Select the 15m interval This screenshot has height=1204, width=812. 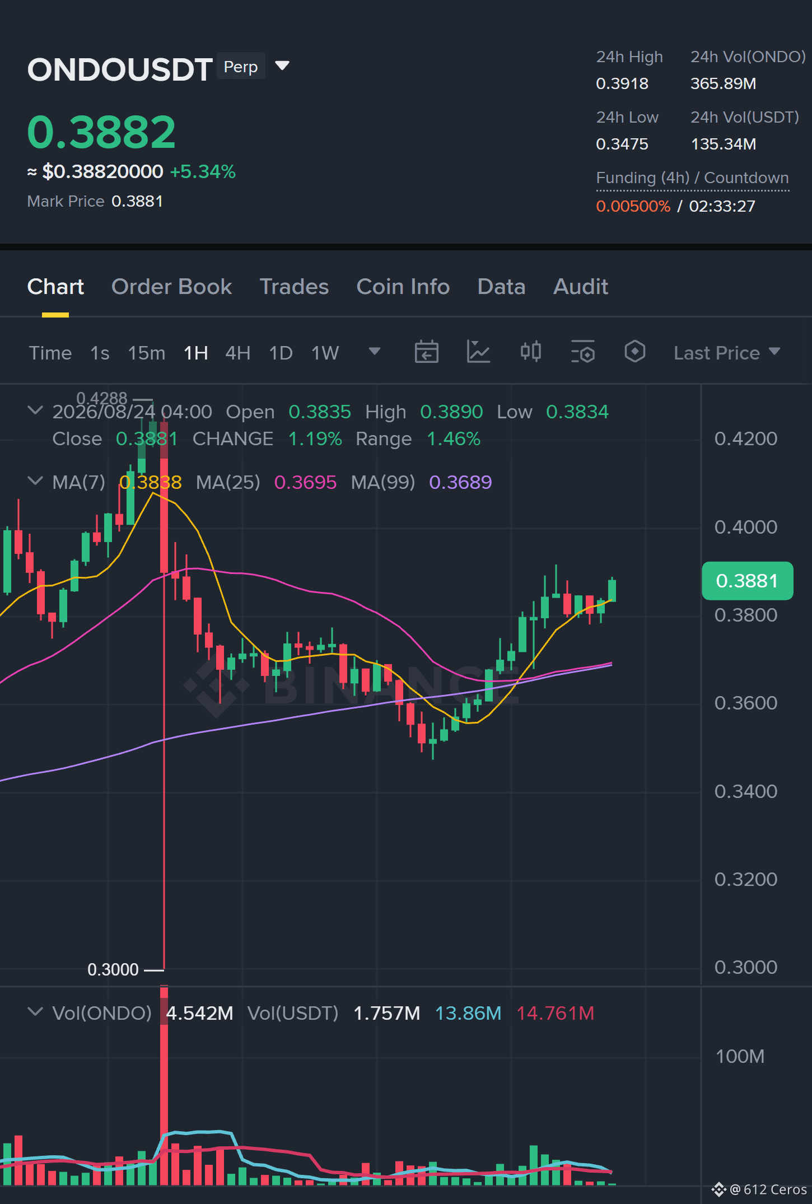146,353
